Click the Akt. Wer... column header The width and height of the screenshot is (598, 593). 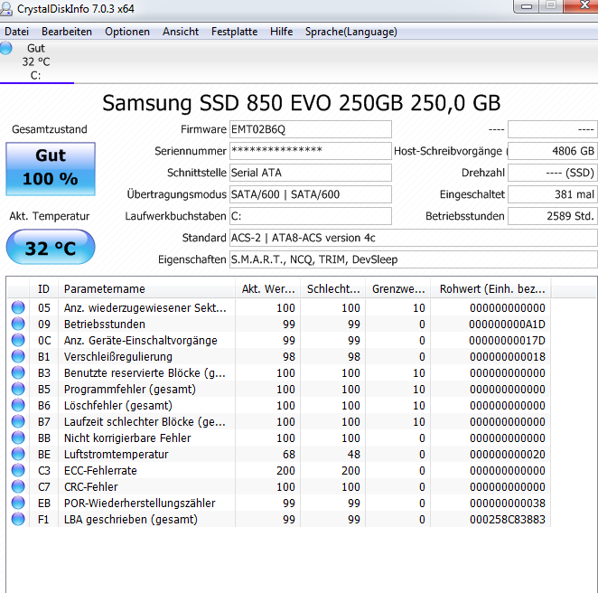pyautogui.click(x=268, y=289)
